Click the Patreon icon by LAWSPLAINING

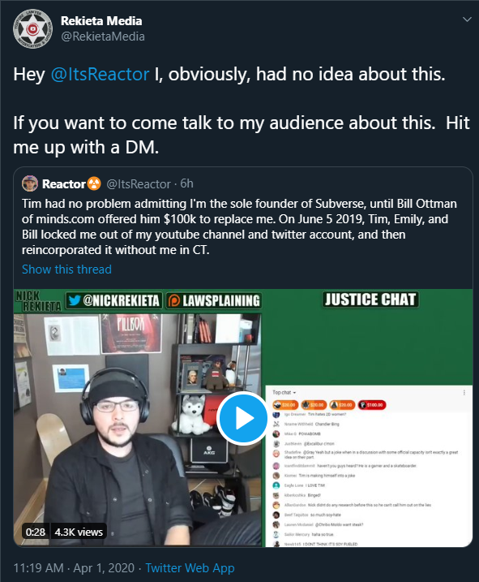coord(174,300)
